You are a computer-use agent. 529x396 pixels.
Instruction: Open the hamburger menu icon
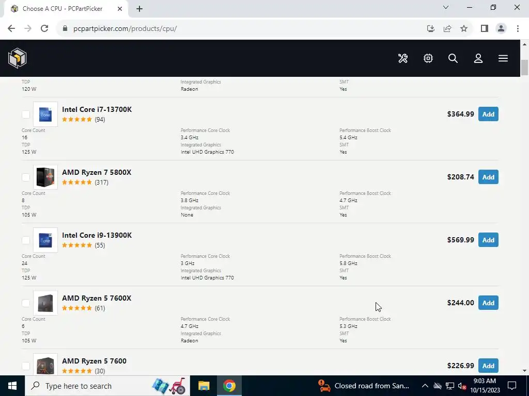coord(503,58)
